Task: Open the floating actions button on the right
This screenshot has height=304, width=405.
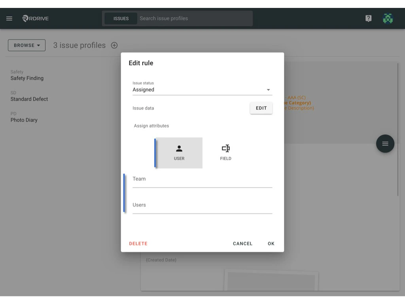Action: [385, 144]
